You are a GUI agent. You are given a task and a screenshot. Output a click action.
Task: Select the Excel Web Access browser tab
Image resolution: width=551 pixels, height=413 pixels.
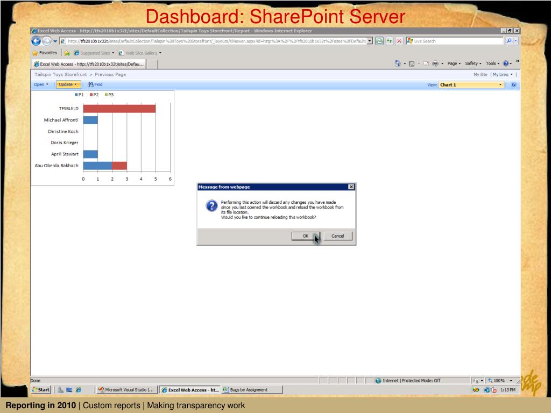pyautogui.click(x=89, y=64)
